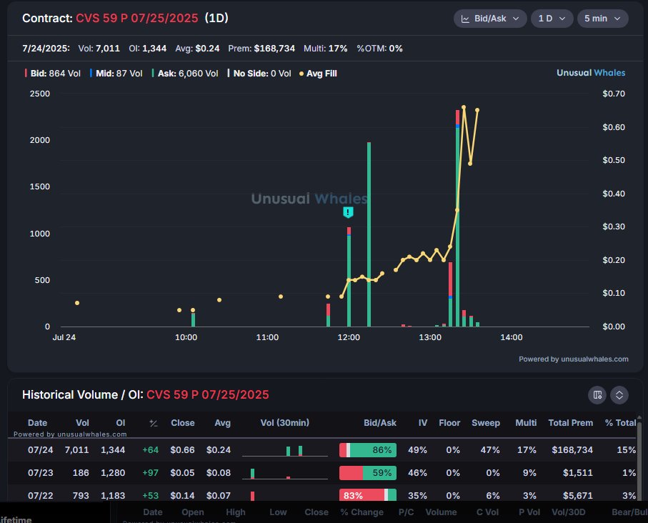Click the Volume header in bottom table
The image size is (648, 523).
[441, 512]
